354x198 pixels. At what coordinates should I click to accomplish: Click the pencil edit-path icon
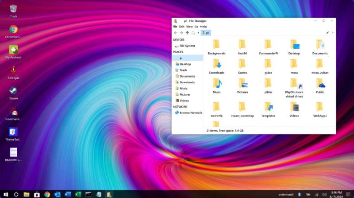click(327, 33)
